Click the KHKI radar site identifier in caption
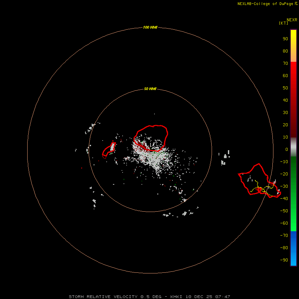299x299 pixels. tap(176, 297)
